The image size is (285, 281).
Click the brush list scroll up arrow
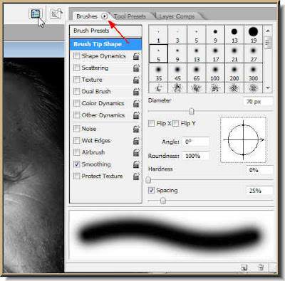point(268,31)
